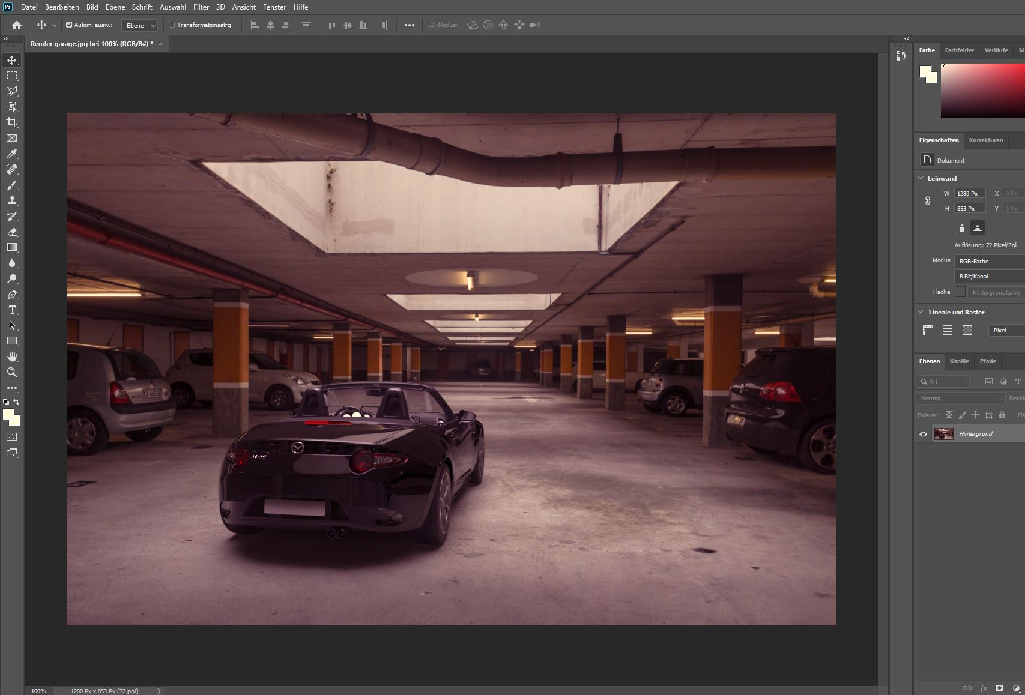Select the Spot Healing Brush tool
The height and width of the screenshot is (695, 1025).
point(12,170)
